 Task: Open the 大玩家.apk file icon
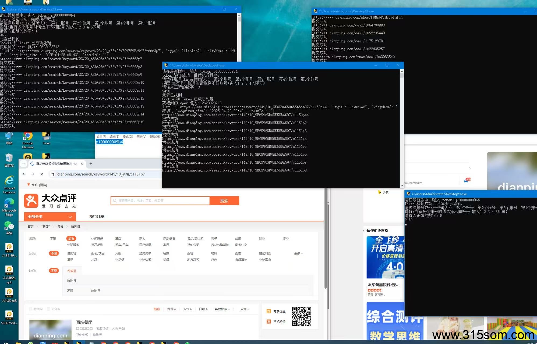click(x=9, y=295)
